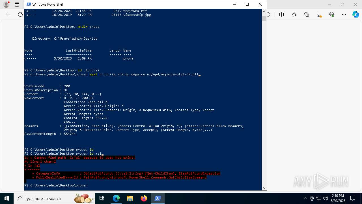The height and width of the screenshot is (204, 362).
Task: Show Edge downloads icon
Action: pyautogui.click(x=319, y=14)
